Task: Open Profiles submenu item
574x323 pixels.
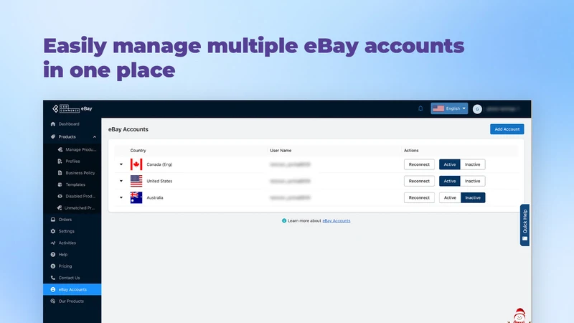Action: (72, 161)
